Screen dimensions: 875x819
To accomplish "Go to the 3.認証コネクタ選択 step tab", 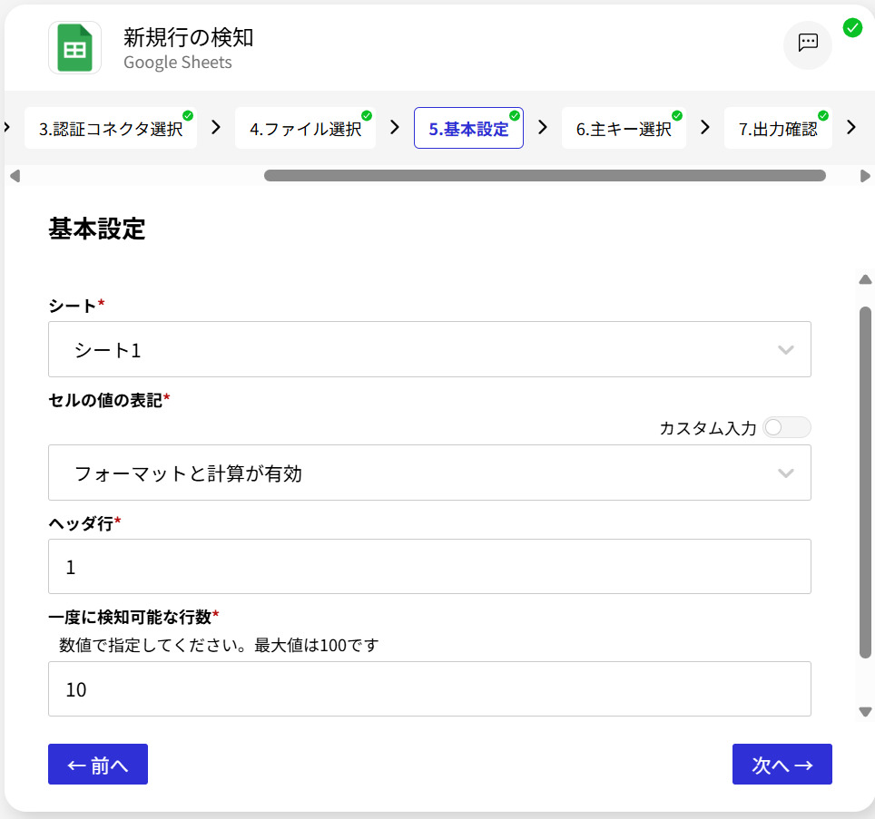I will coord(111,129).
